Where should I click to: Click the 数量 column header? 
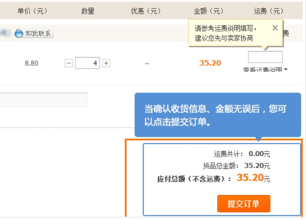pyautogui.click(x=87, y=11)
